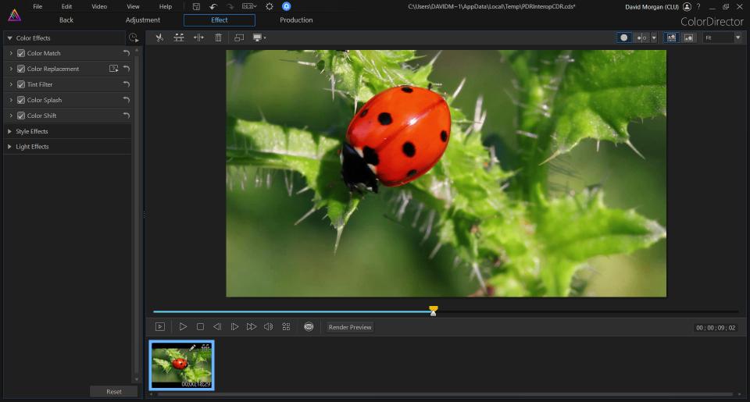
Task: Click the yellow playhead on timeline slider
Action: (x=434, y=311)
